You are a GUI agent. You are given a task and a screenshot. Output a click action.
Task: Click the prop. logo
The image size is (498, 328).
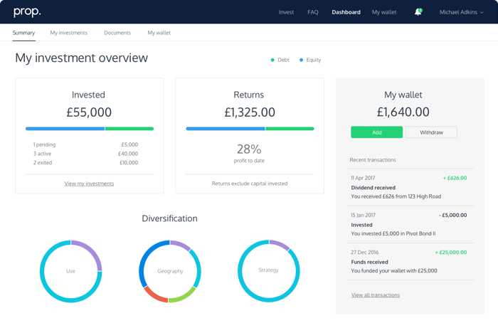tap(27, 12)
